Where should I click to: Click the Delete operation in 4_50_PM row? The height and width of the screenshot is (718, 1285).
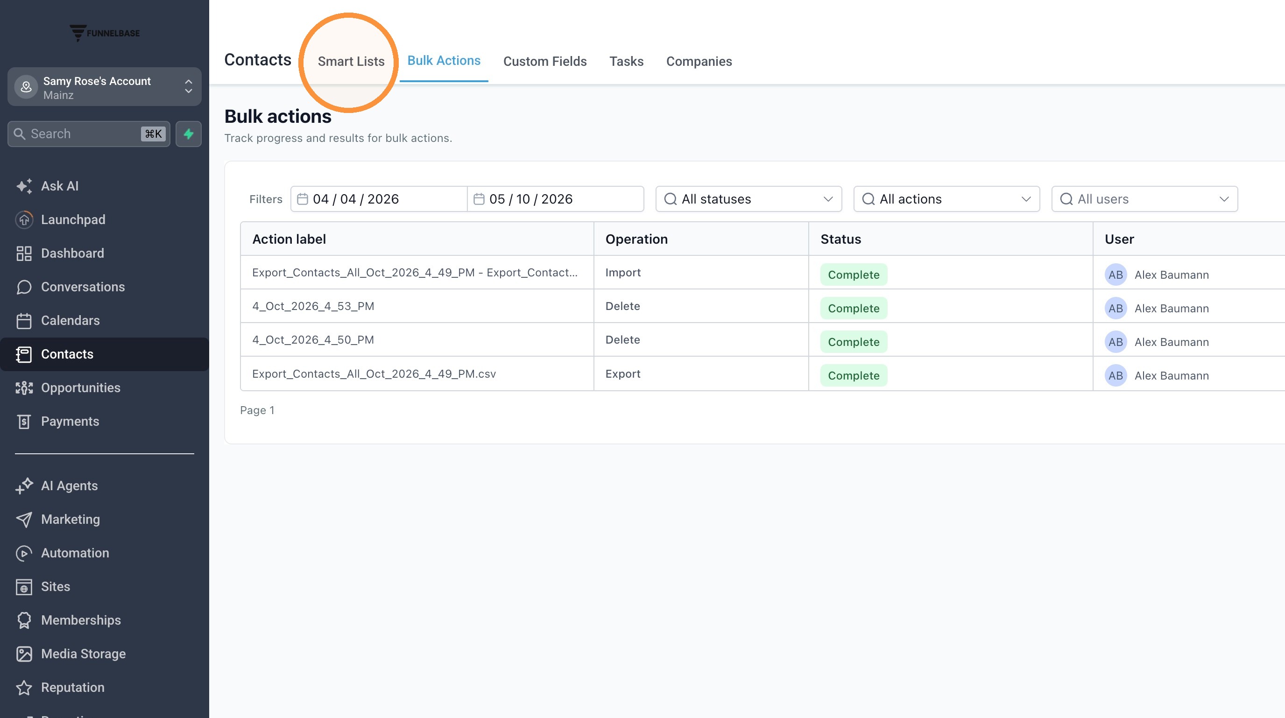[622, 339]
